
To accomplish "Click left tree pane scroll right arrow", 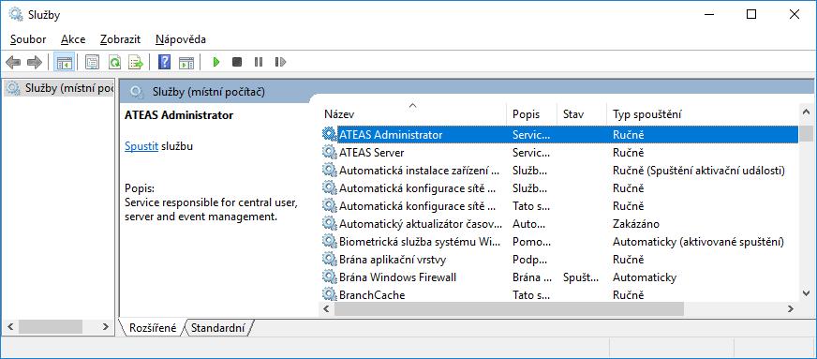I will click(x=105, y=327).
